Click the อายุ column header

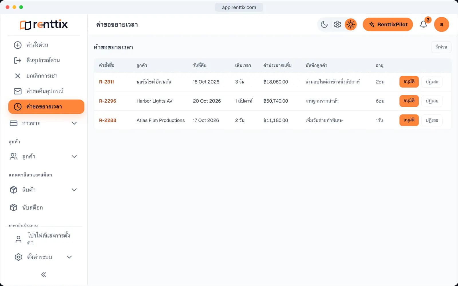tap(380, 65)
